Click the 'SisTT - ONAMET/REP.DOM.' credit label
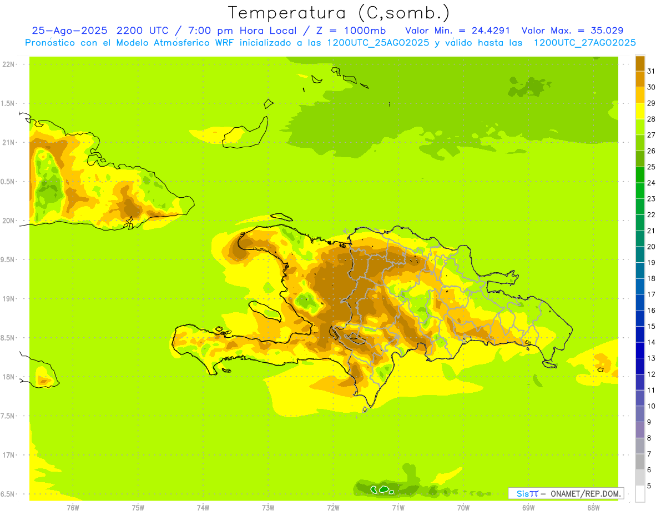This screenshot has height=515, width=666. click(566, 493)
